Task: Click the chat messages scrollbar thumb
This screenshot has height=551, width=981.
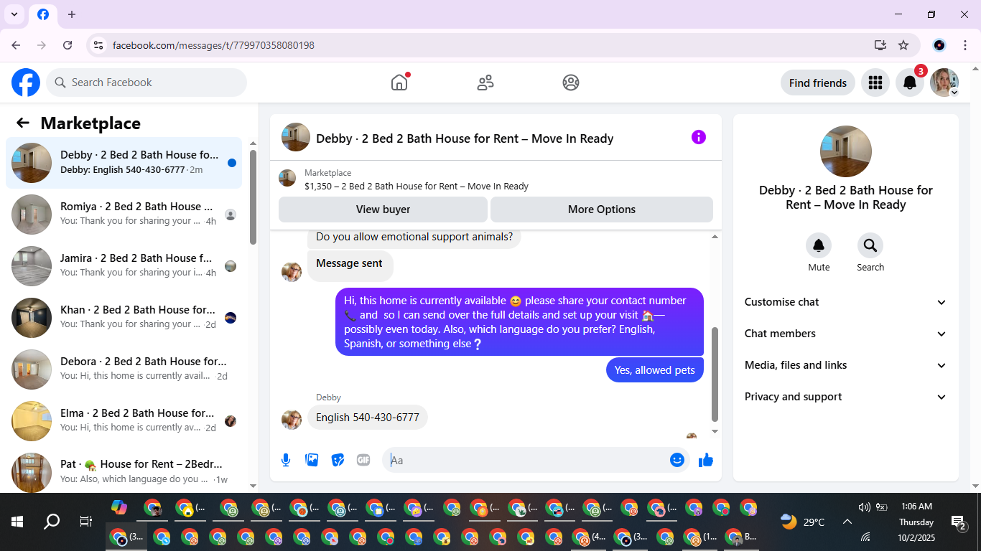Action: [x=715, y=375]
